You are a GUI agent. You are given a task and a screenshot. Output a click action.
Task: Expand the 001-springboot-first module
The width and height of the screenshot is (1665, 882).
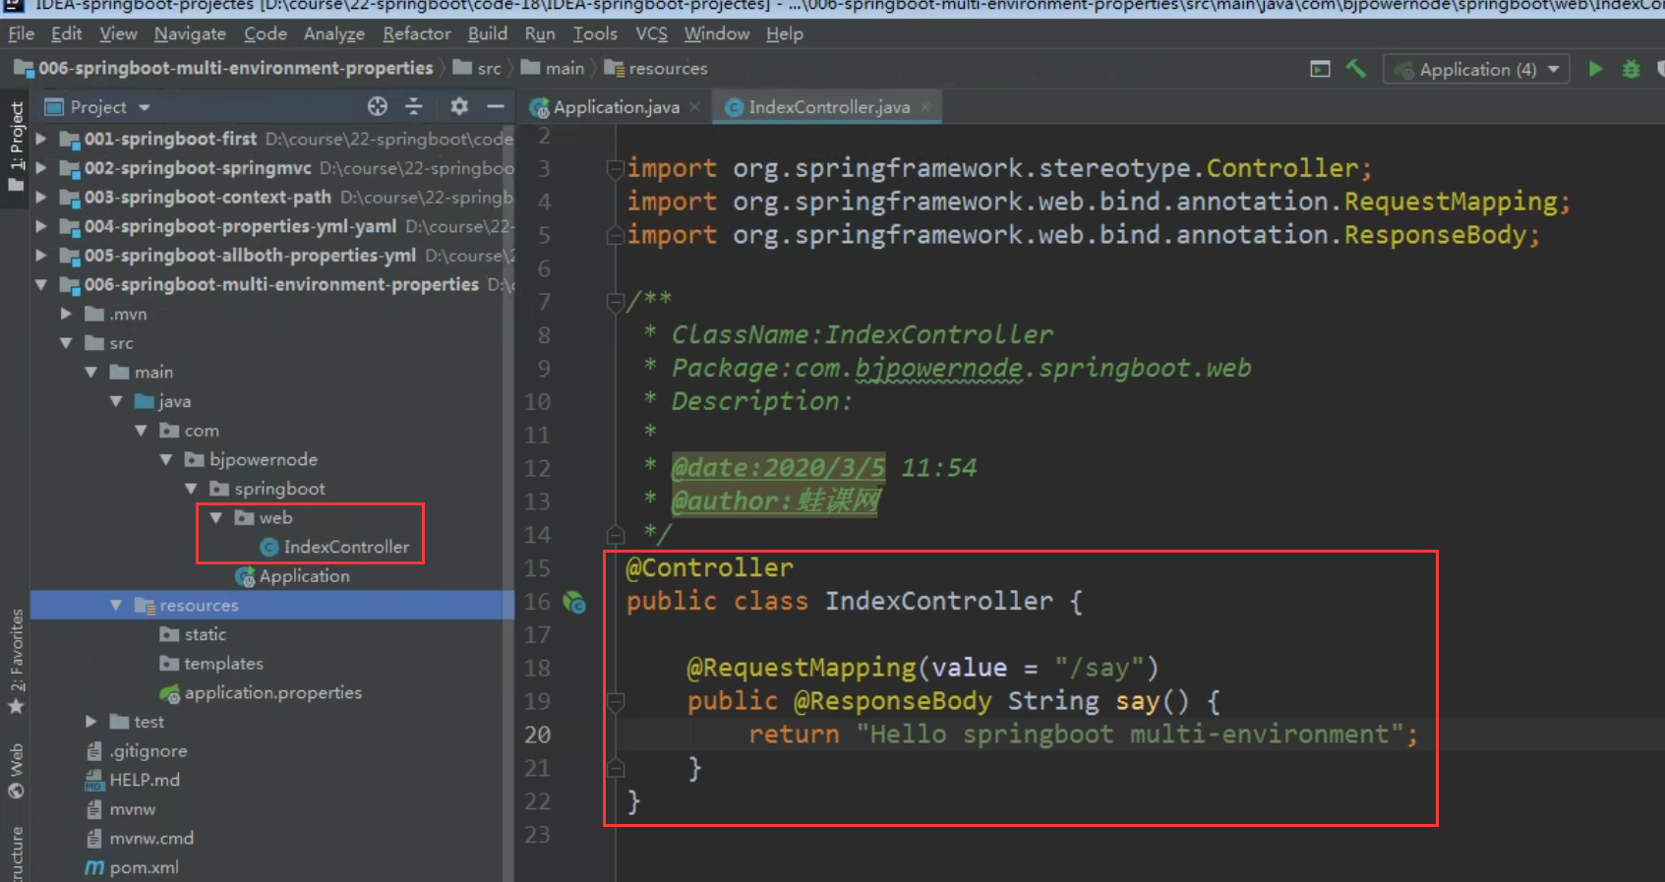(x=41, y=139)
